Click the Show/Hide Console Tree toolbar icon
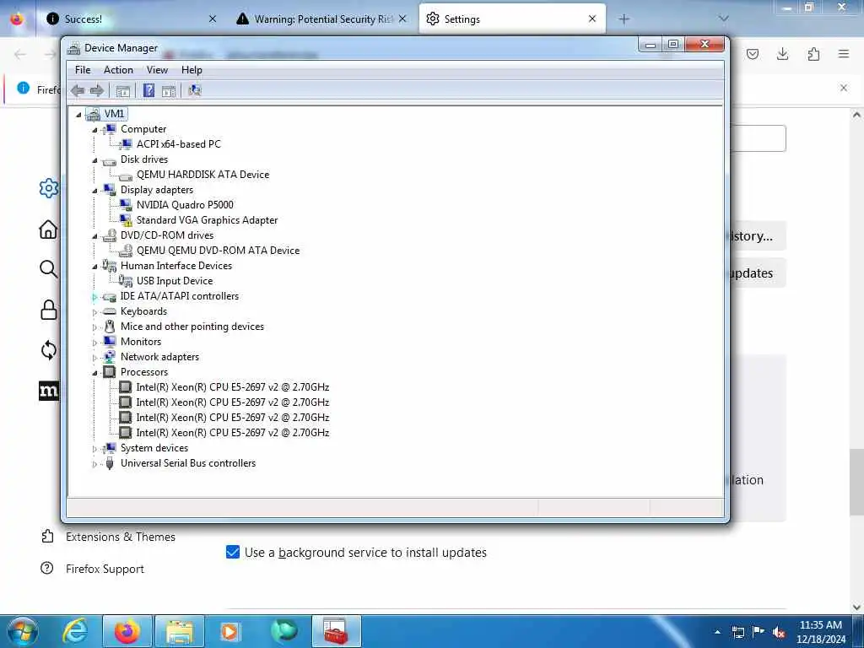 click(123, 91)
